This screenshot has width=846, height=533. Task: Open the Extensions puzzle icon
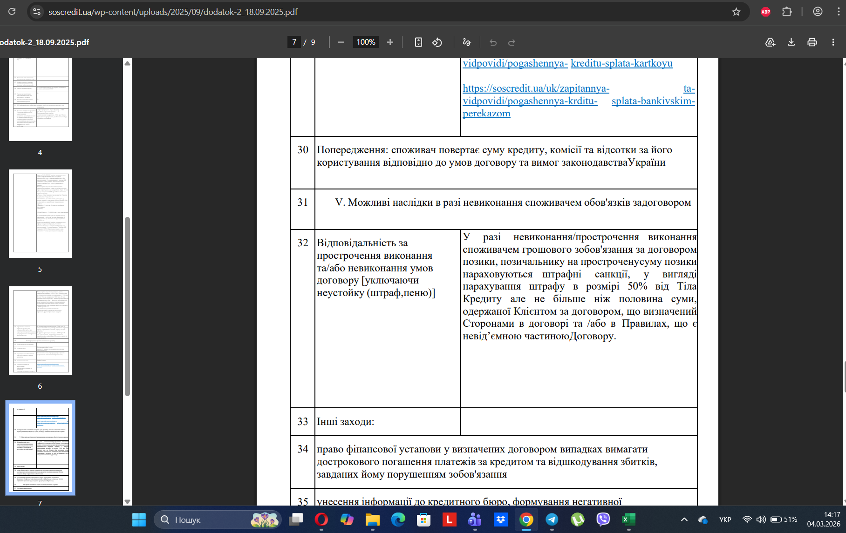[787, 12]
